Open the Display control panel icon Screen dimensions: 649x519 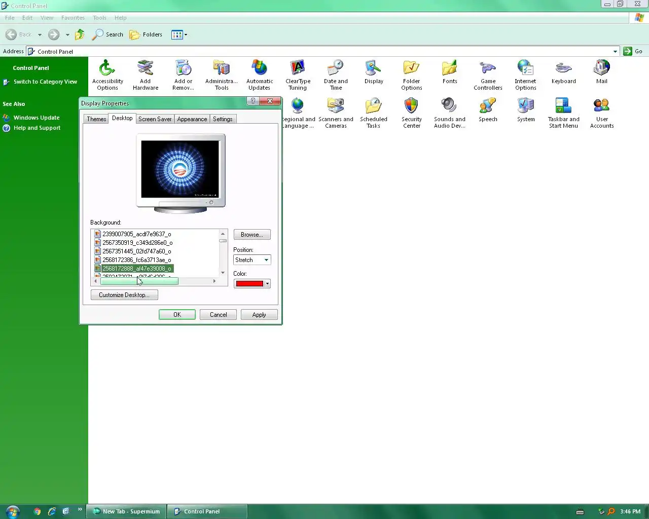tap(374, 72)
